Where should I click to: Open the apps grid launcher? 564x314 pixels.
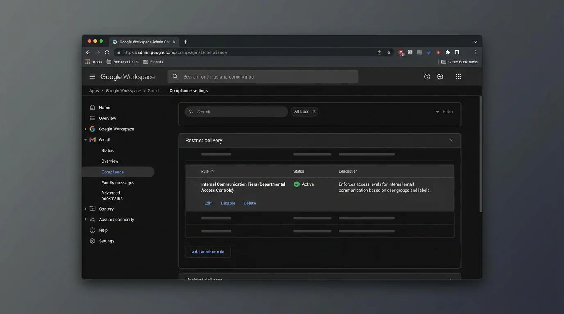pyautogui.click(x=458, y=76)
